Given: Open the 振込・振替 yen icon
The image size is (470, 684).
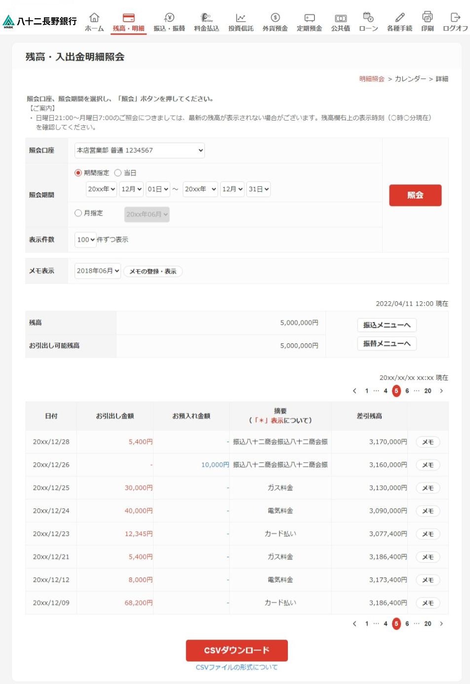Looking at the screenshot, I should [169, 18].
